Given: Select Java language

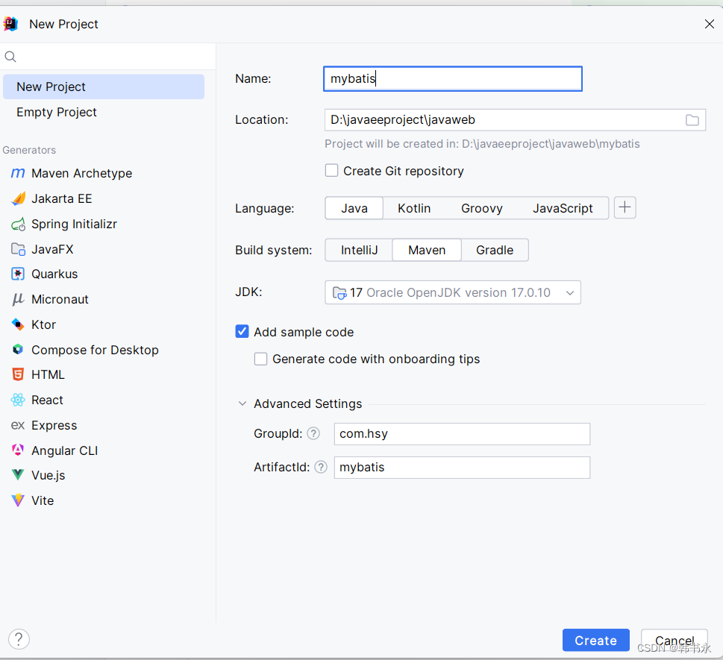Looking at the screenshot, I should tap(354, 208).
